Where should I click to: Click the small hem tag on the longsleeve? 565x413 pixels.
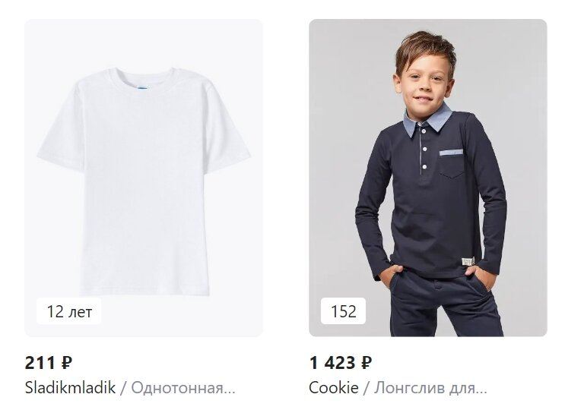pyautogui.click(x=468, y=261)
